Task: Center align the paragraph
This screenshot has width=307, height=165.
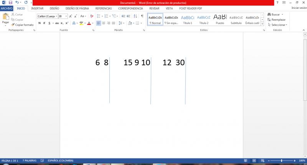Action: coord(104,23)
